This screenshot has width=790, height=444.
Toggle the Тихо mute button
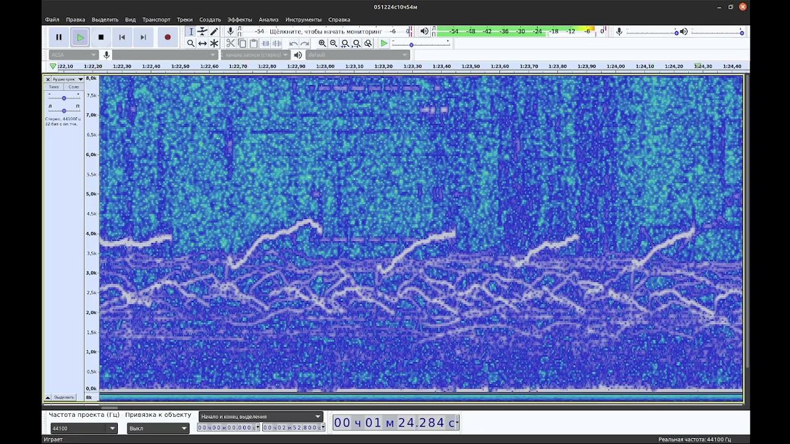click(x=54, y=87)
